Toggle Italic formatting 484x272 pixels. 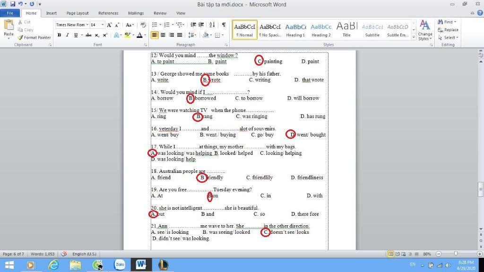(67, 35)
